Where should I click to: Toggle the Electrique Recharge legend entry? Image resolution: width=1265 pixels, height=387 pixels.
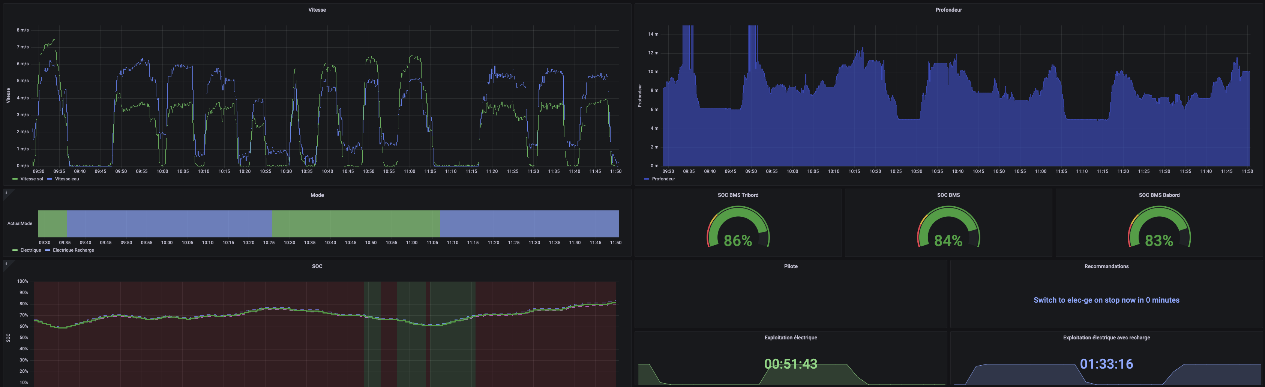click(x=73, y=250)
